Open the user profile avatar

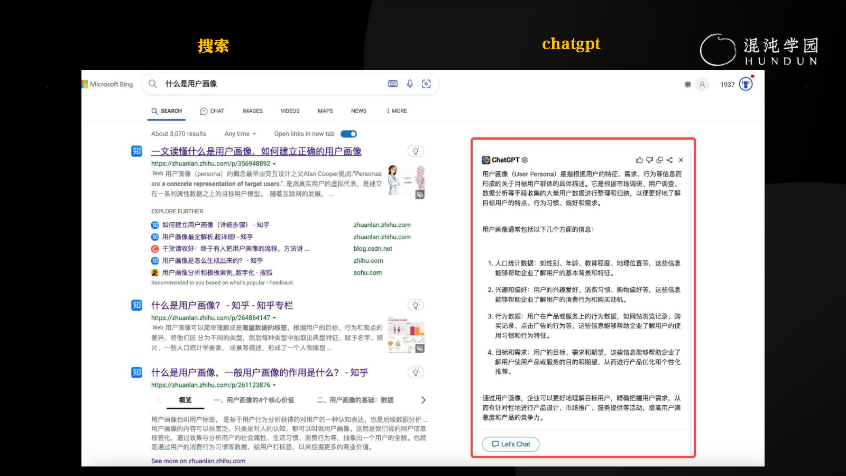tap(702, 85)
